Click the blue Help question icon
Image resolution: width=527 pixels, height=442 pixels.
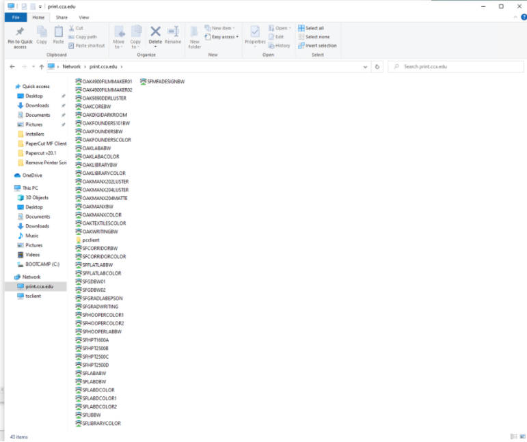tap(524, 17)
